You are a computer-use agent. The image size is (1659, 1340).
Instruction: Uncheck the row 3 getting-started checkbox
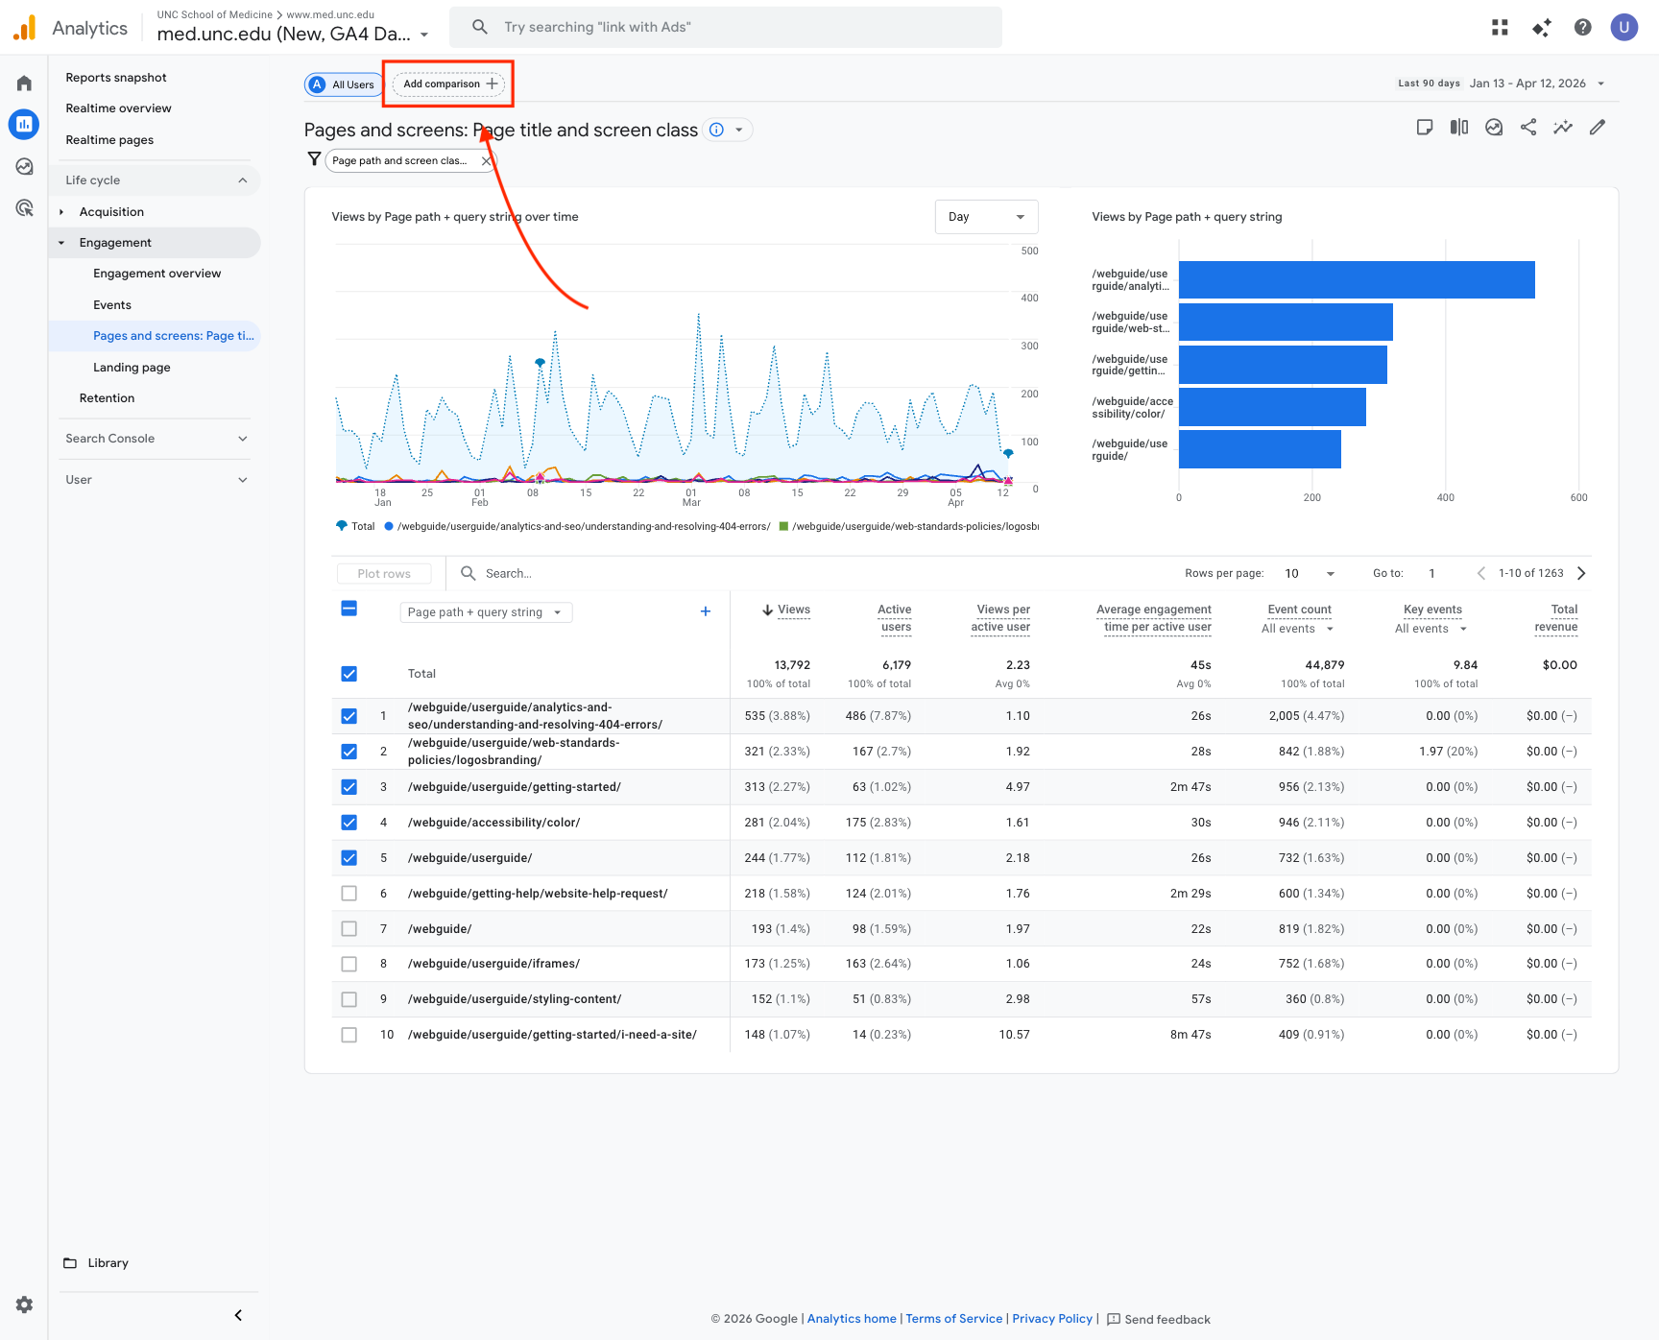coord(349,787)
